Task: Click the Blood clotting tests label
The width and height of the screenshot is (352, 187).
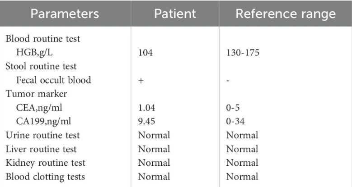Action: 45,177
